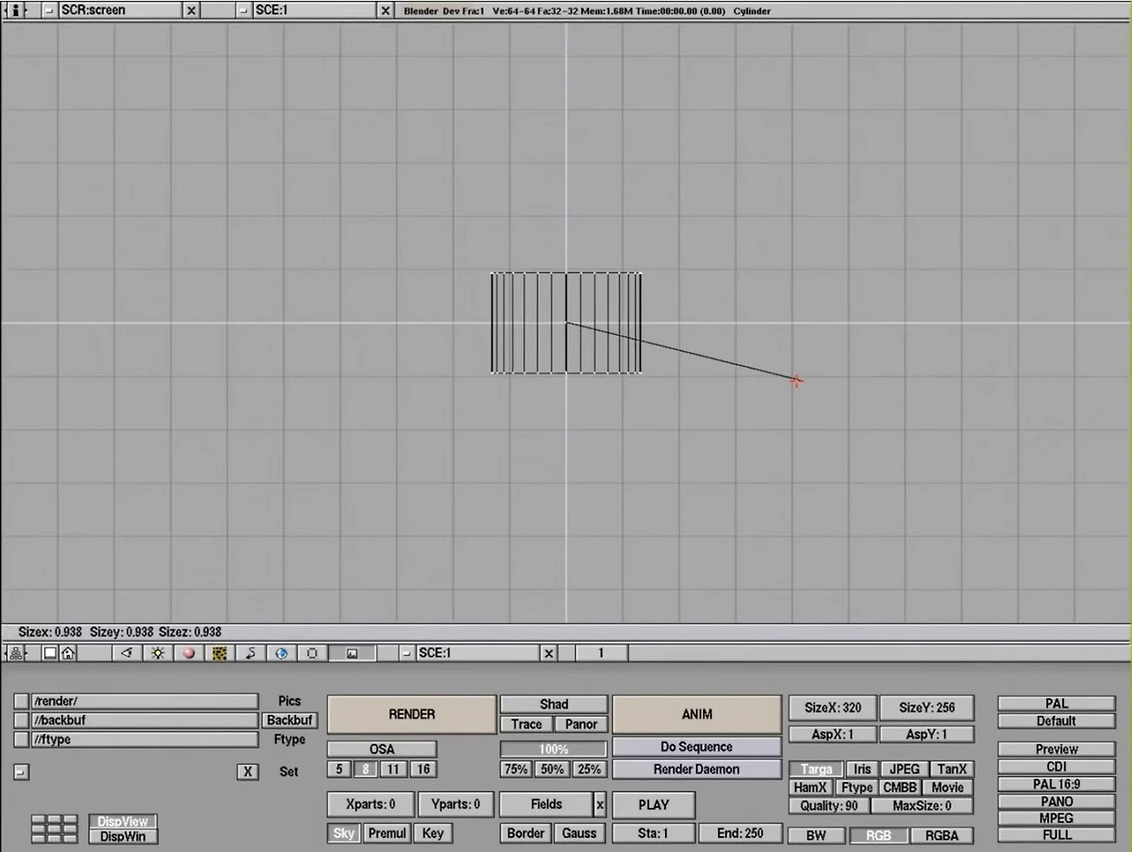This screenshot has height=852, width=1132.
Task: Choose the Key alpha mode
Action: point(432,833)
